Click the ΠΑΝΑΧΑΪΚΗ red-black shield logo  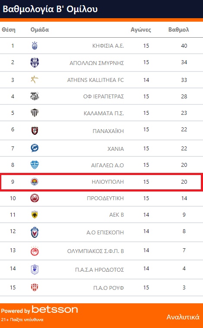coord(35,130)
